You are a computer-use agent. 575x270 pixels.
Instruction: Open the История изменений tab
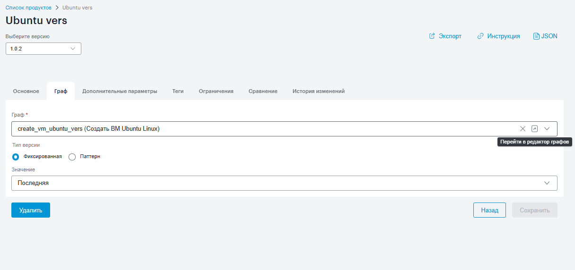(319, 91)
